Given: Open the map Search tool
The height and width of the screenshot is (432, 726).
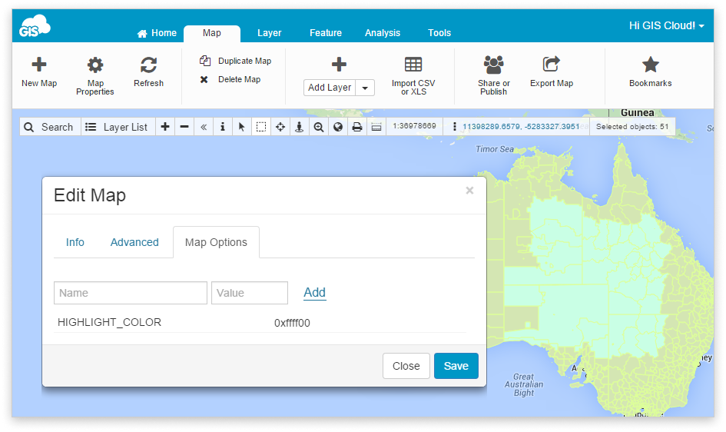Looking at the screenshot, I should pos(50,127).
